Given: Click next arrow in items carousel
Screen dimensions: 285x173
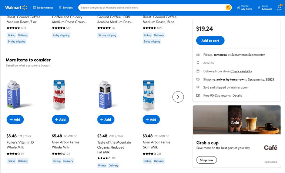Looking at the screenshot, I should [178, 97].
